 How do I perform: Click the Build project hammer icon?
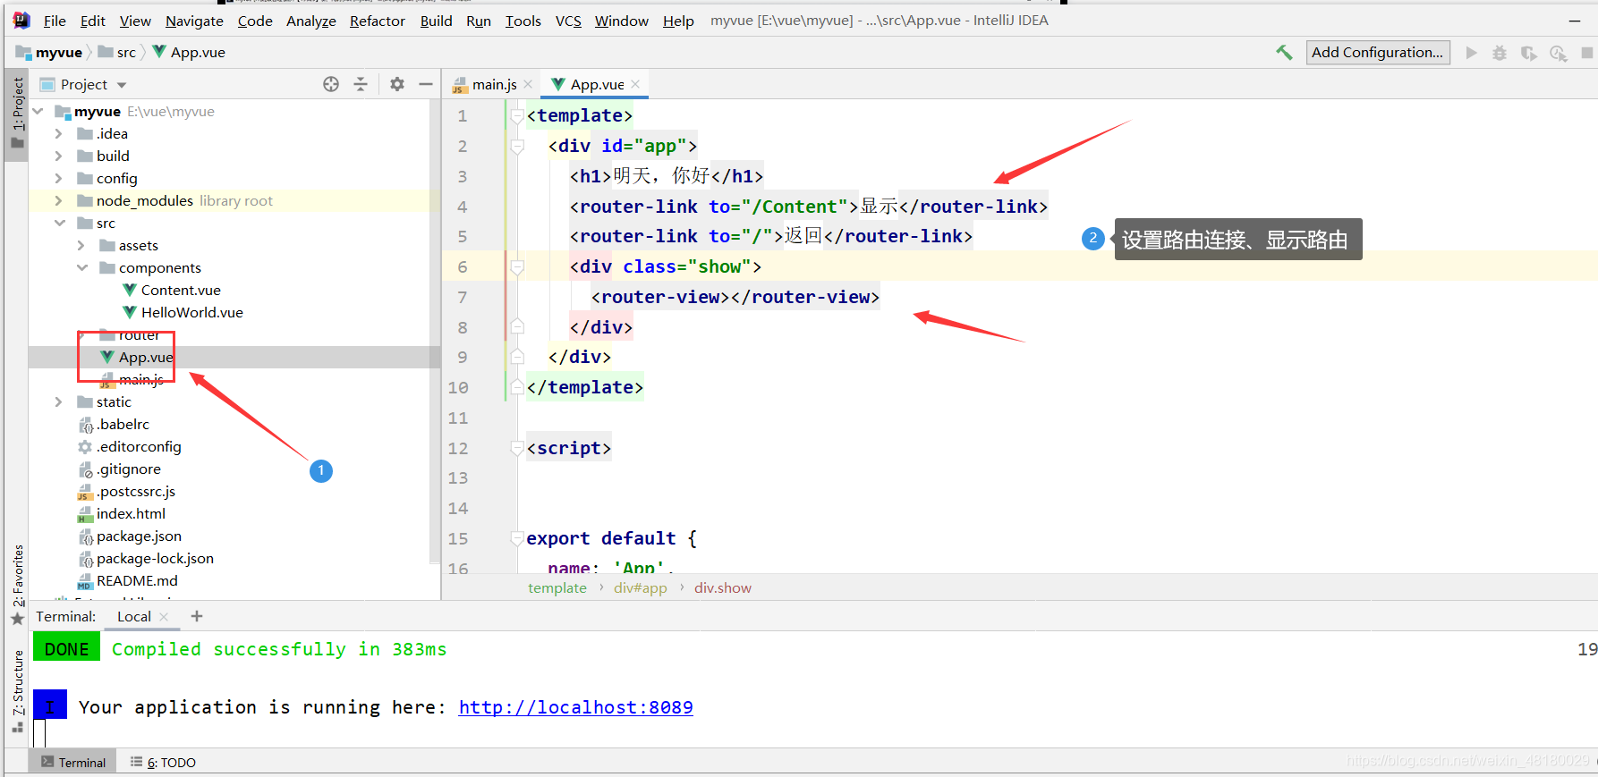pyautogui.click(x=1284, y=53)
